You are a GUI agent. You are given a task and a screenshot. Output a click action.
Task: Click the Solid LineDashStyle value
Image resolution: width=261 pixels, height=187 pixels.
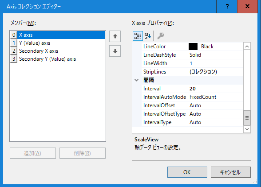click(x=195, y=55)
